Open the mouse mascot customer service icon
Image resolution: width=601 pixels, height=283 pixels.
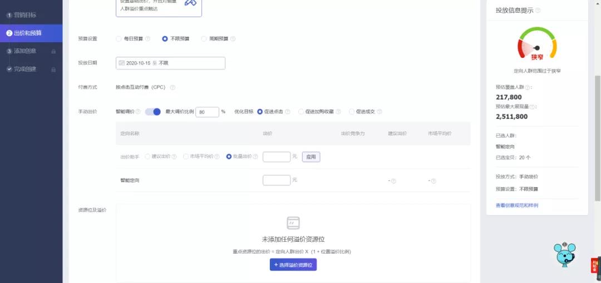(x=565, y=255)
